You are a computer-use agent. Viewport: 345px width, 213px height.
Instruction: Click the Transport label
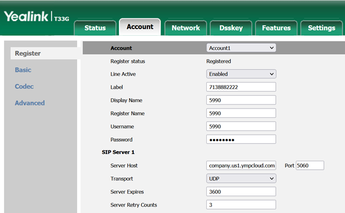[x=122, y=178]
